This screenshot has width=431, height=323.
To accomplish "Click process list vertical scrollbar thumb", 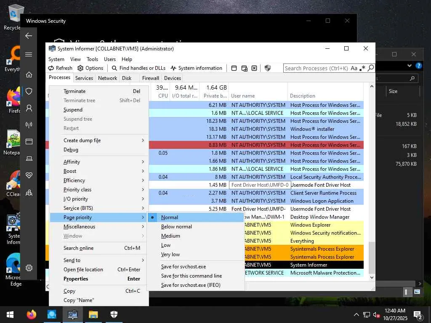I will point(372,258).
